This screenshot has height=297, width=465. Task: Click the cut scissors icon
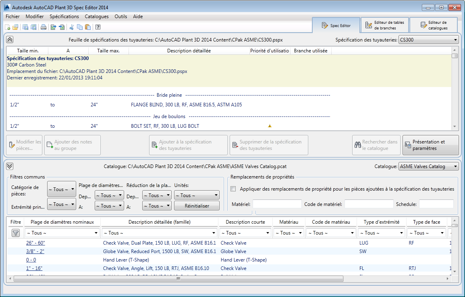pos(71,27)
